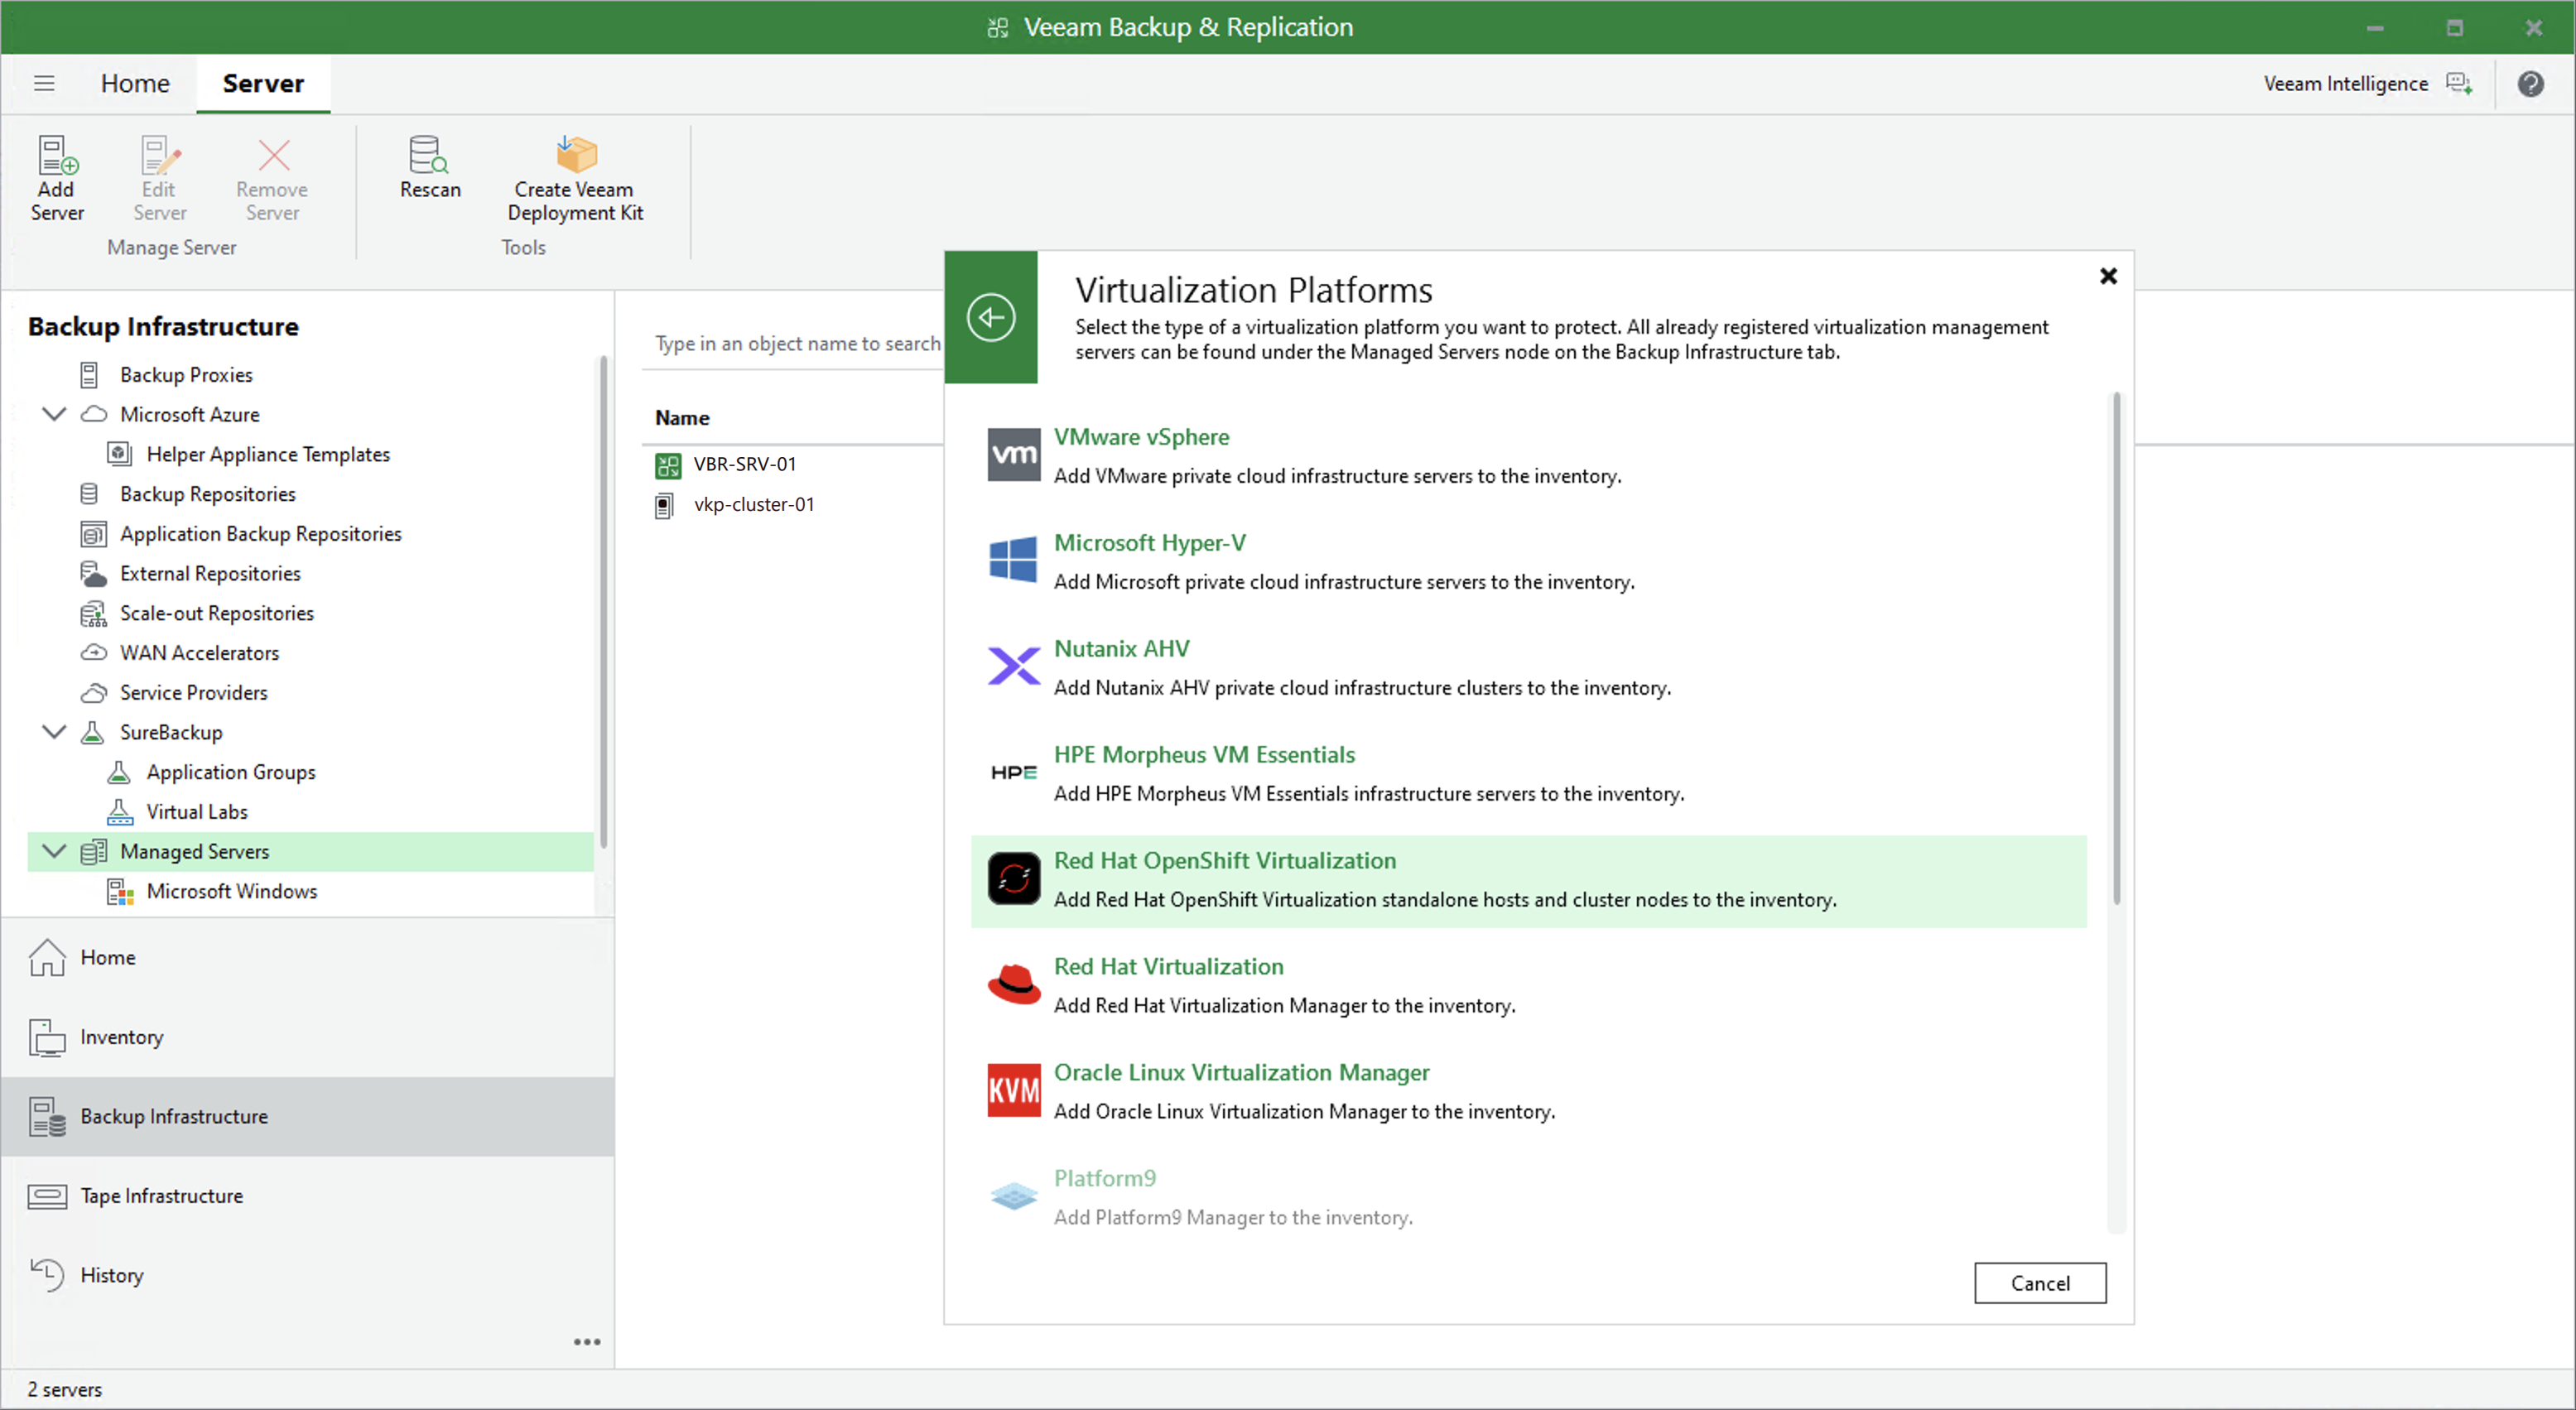Select Application Backup Repositories node
The image size is (2576, 1410).
tap(261, 534)
